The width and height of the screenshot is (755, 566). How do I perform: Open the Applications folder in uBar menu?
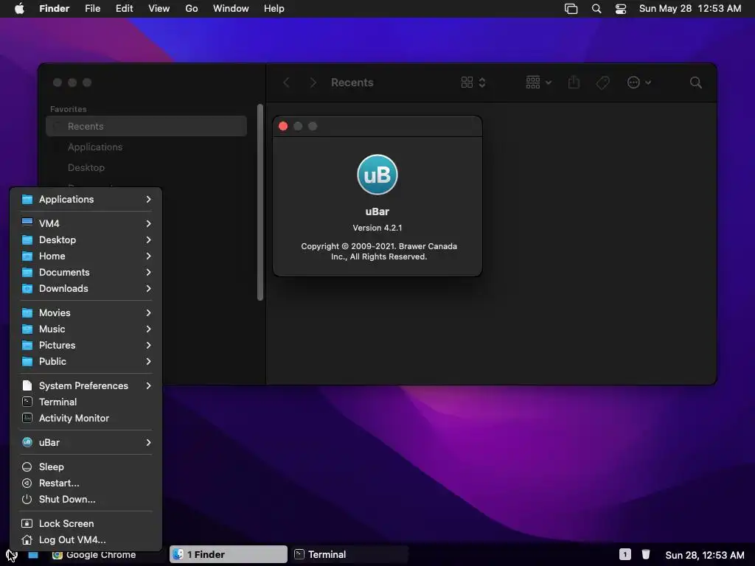tap(86, 199)
